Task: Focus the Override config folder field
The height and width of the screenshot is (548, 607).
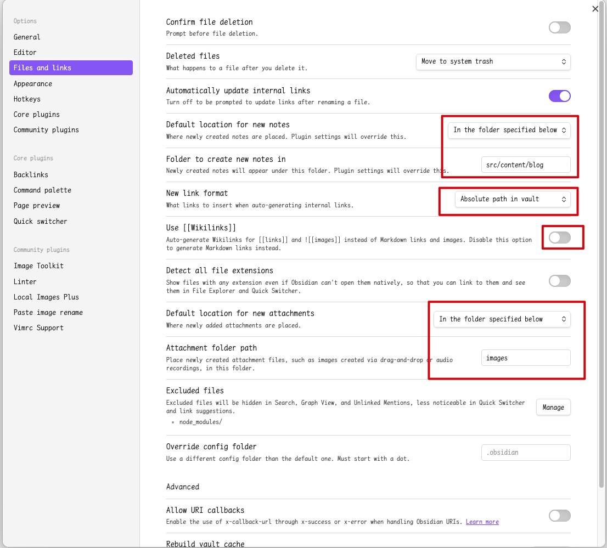Action: pos(525,453)
